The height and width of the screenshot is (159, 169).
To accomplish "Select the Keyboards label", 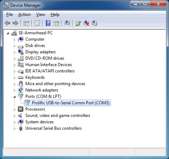I will pyautogui.click(x=35, y=77).
